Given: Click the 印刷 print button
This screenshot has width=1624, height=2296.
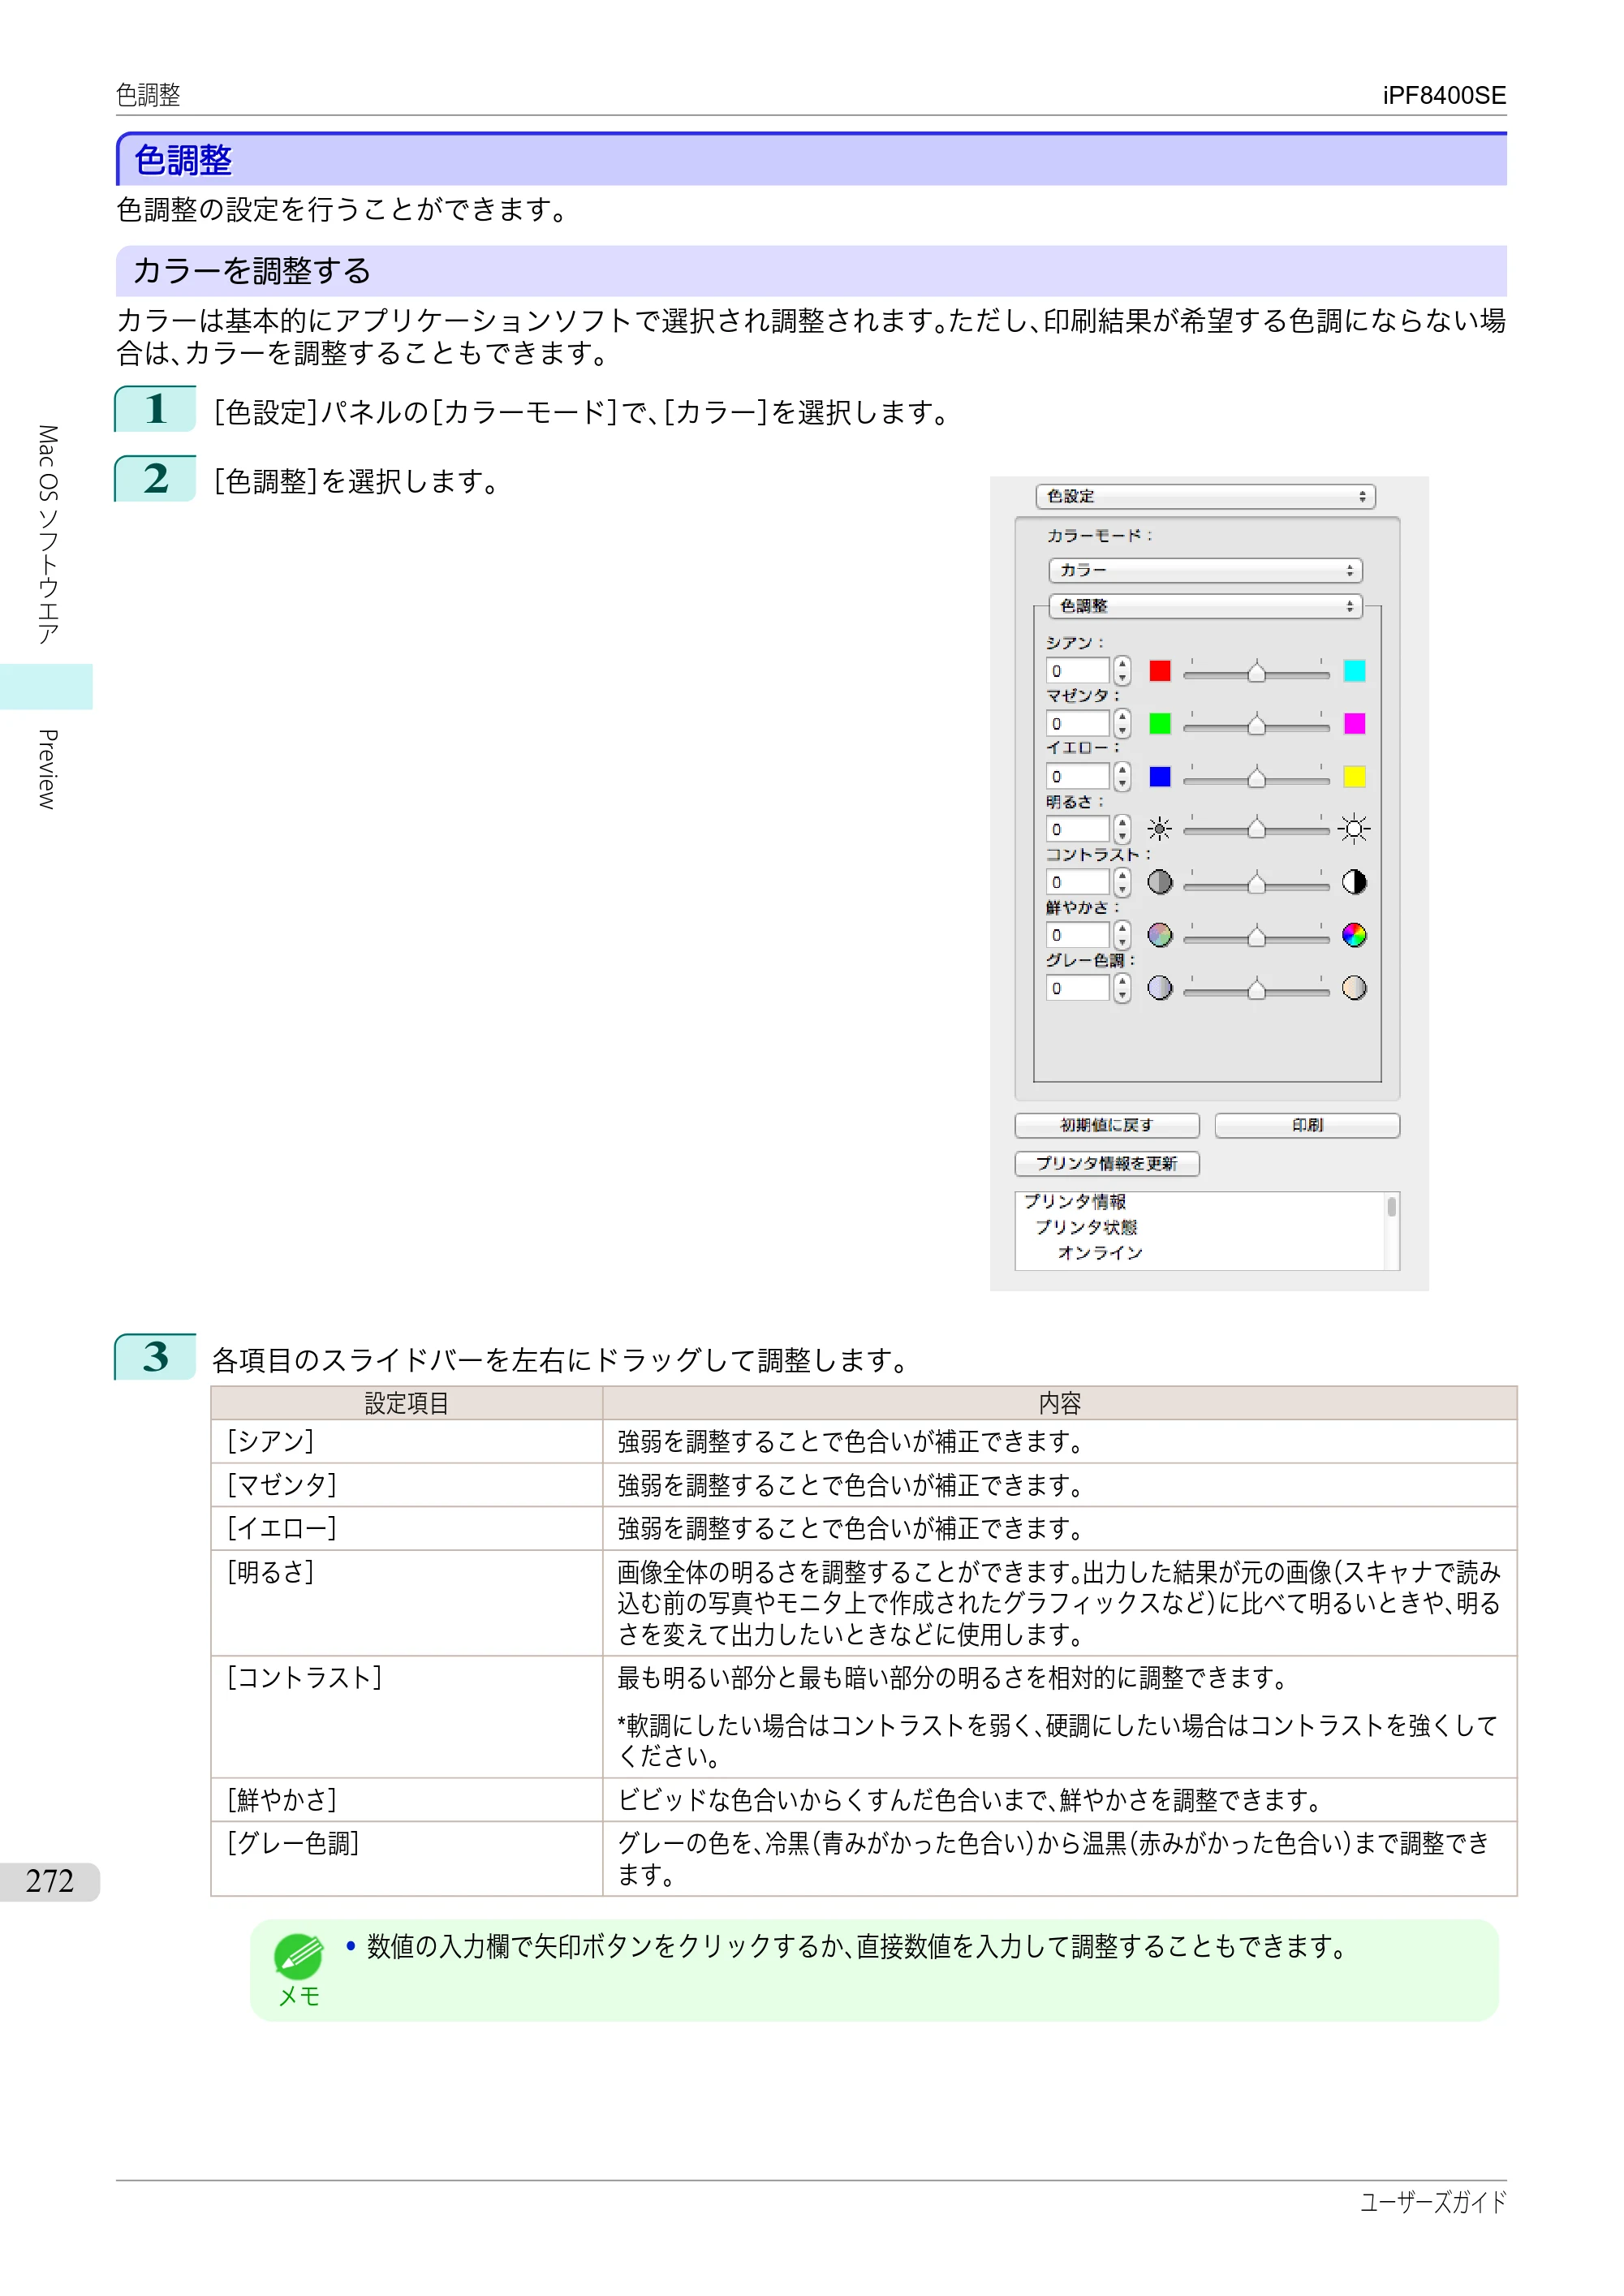Looking at the screenshot, I should (1307, 1126).
